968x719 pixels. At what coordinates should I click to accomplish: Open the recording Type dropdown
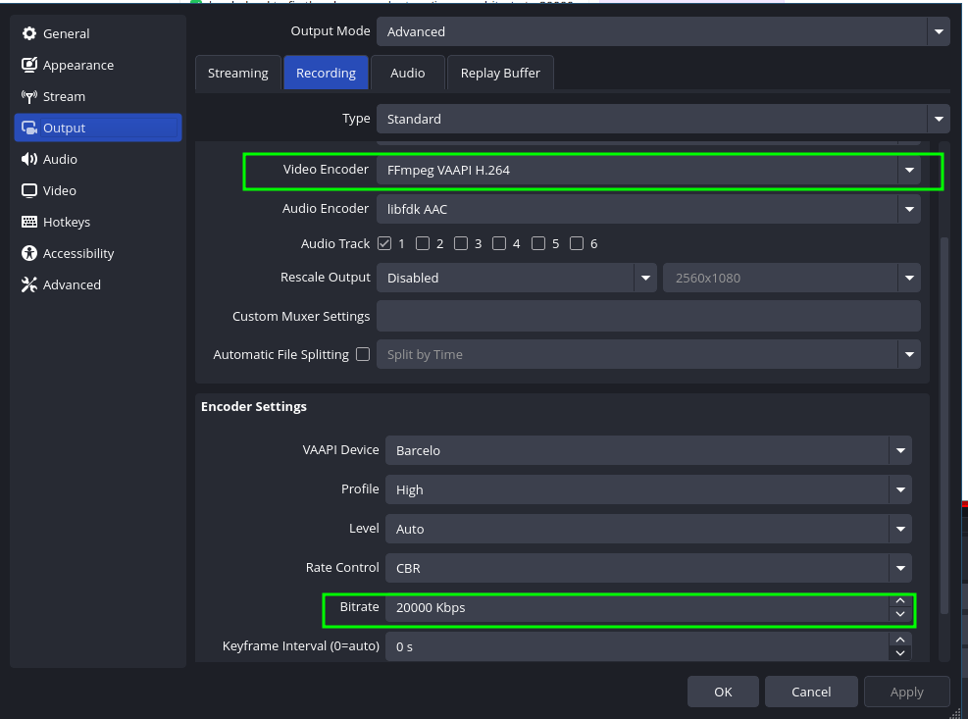pos(663,119)
